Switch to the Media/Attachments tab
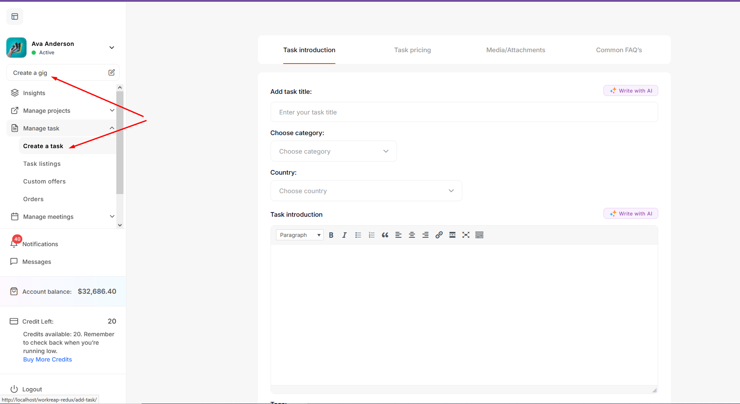Viewport: 740px width, 404px height. click(x=515, y=50)
